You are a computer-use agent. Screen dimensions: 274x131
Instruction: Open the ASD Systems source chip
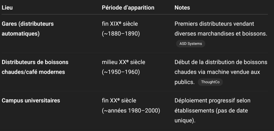(x=191, y=44)
